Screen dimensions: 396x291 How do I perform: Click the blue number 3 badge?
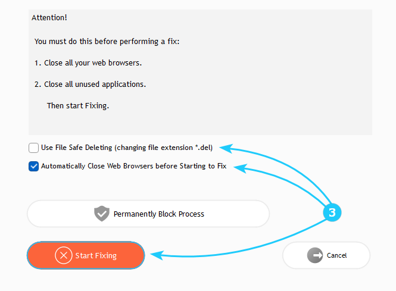pyautogui.click(x=332, y=212)
